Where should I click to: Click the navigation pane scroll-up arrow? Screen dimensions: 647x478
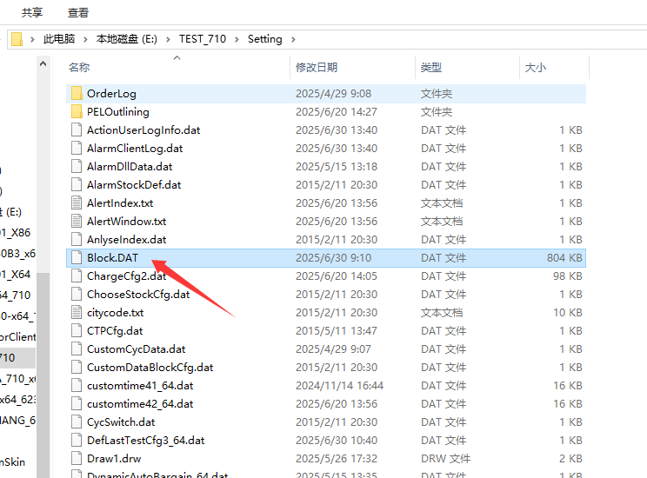(43, 64)
